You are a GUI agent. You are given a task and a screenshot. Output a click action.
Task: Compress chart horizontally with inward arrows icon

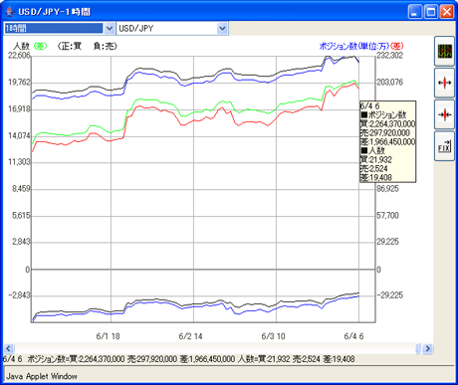tap(444, 114)
